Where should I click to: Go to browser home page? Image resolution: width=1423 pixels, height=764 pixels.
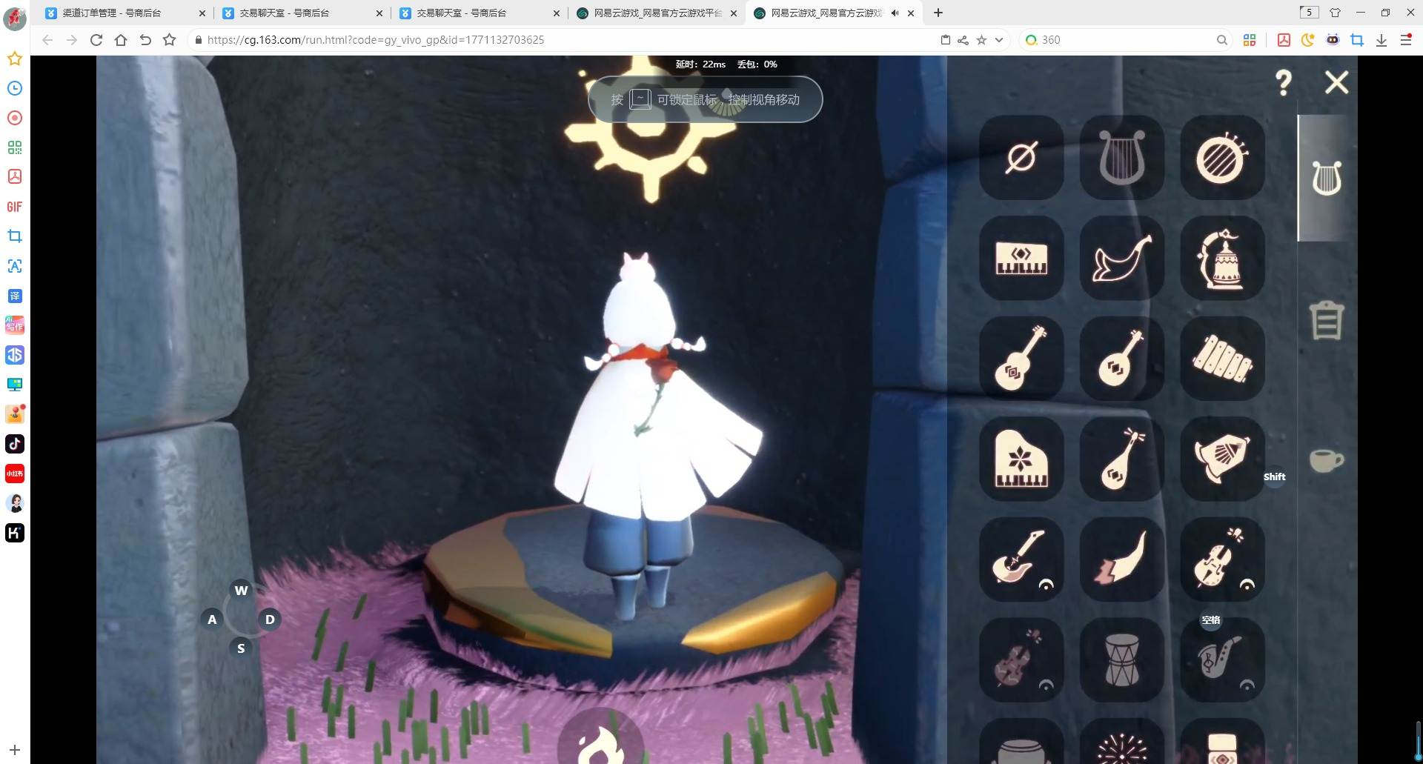click(121, 40)
